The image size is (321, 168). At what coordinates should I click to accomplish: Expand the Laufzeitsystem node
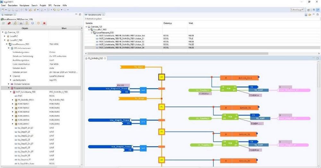point(11,80)
